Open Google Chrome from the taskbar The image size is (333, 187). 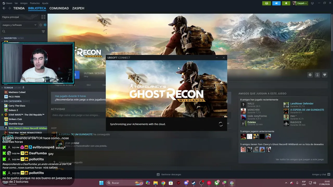(163, 183)
